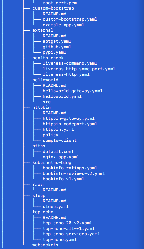Click the github.yaml entry
The width and height of the screenshot is (144, 249).
tap(57, 47)
